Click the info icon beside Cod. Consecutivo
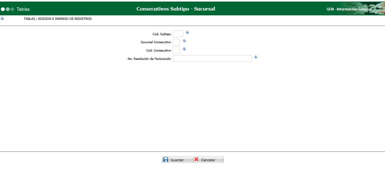This screenshot has width=385, height=169. (184, 49)
